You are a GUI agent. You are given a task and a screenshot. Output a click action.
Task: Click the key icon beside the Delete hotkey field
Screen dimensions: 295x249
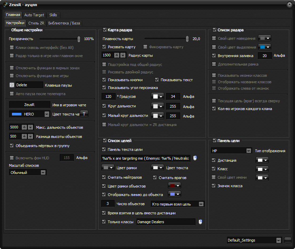pos(12,85)
